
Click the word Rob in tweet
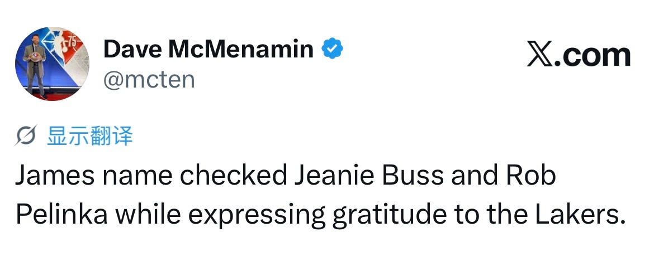click(x=531, y=176)
